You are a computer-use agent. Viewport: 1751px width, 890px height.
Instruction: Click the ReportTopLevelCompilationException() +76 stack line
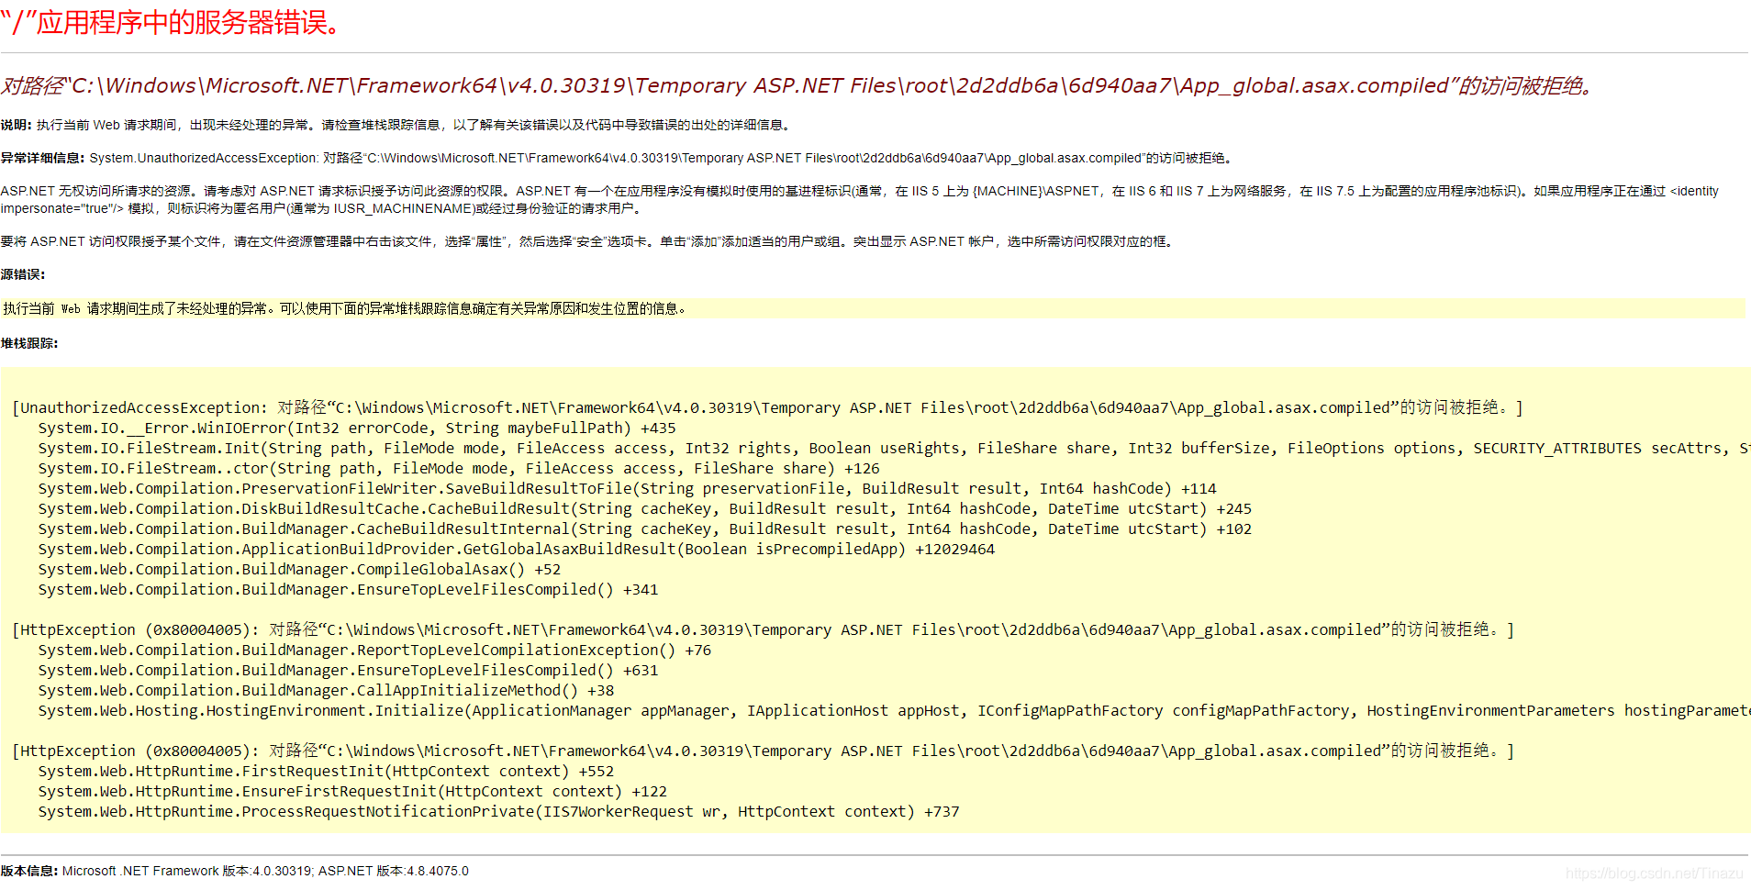(x=374, y=650)
